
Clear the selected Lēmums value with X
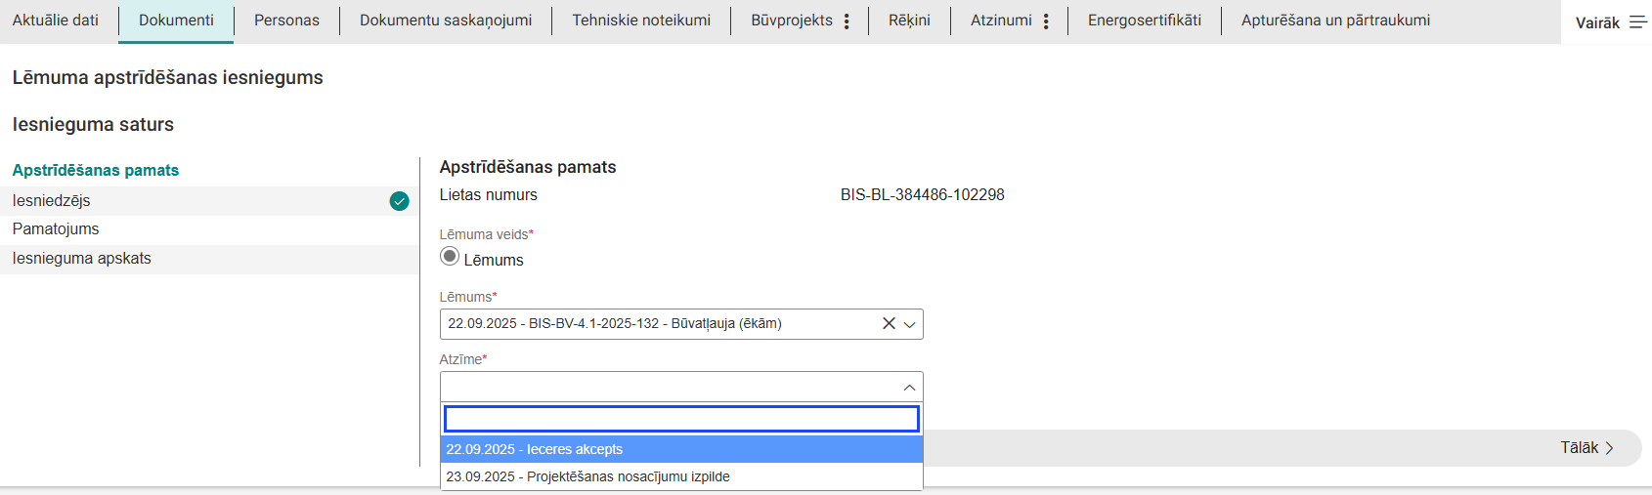tap(889, 324)
